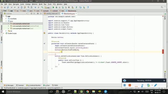Switch to activity_main.xml editor tab
This screenshot has height=94, width=168.
pyautogui.click(x=52, y=14)
